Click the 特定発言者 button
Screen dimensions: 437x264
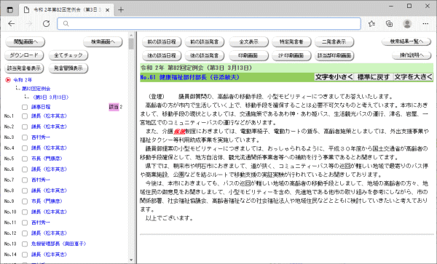tap(291, 42)
